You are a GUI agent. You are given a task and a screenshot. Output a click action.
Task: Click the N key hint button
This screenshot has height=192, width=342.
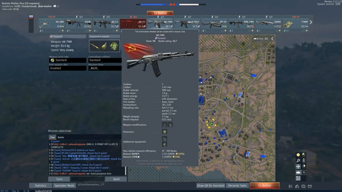(x=304, y=172)
